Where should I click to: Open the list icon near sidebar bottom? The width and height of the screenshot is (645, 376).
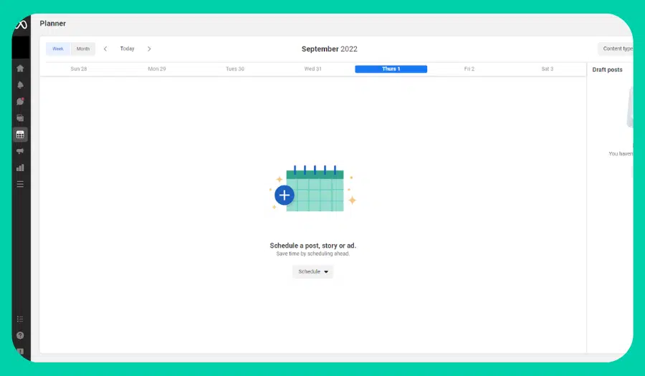(x=20, y=319)
